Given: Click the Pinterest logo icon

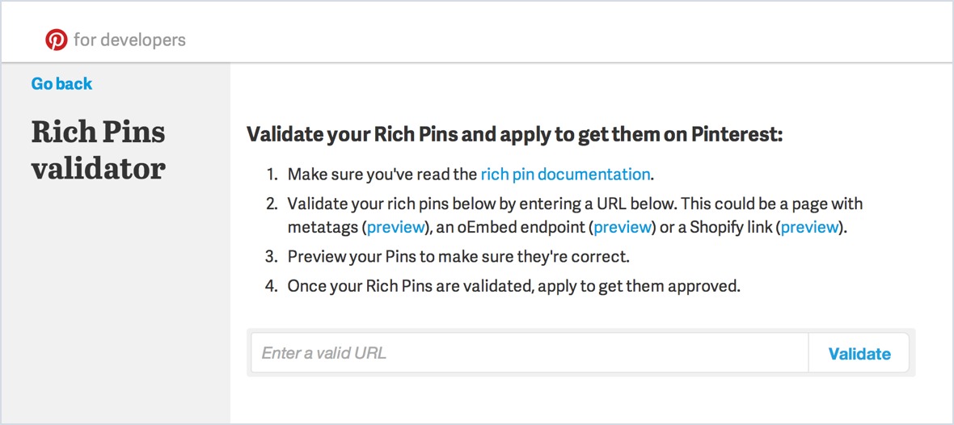Looking at the screenshot, I should (x=57, y=39).
